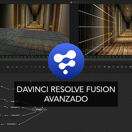
Task: Select the Merge3D2 node
Action: tap(39, 110)
